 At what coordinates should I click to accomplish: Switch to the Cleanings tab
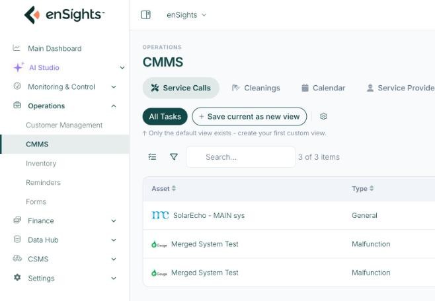tap(256, 88)
